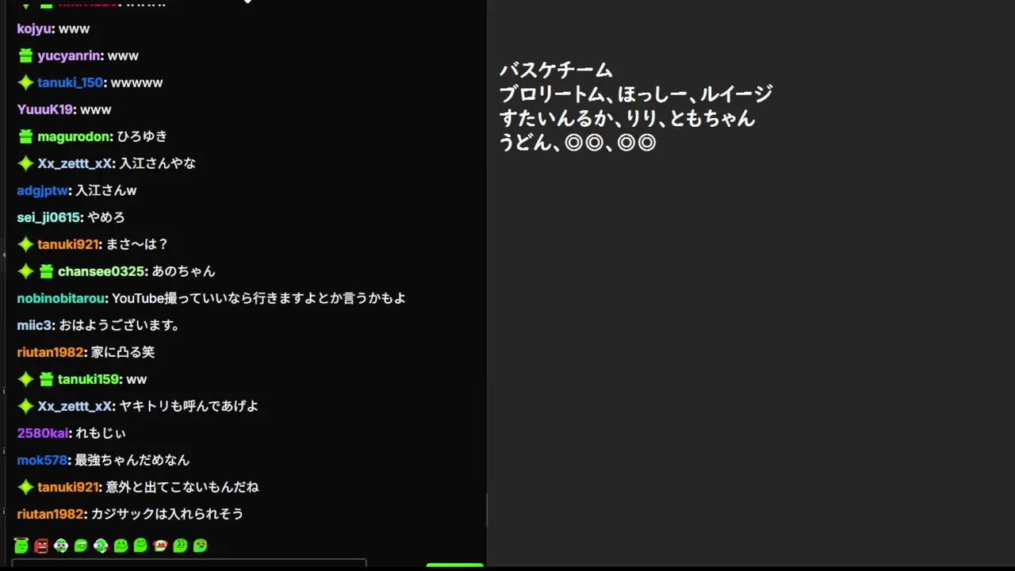
Task: Click the star badge beside tanuki_150
Action: coord(25,82)
